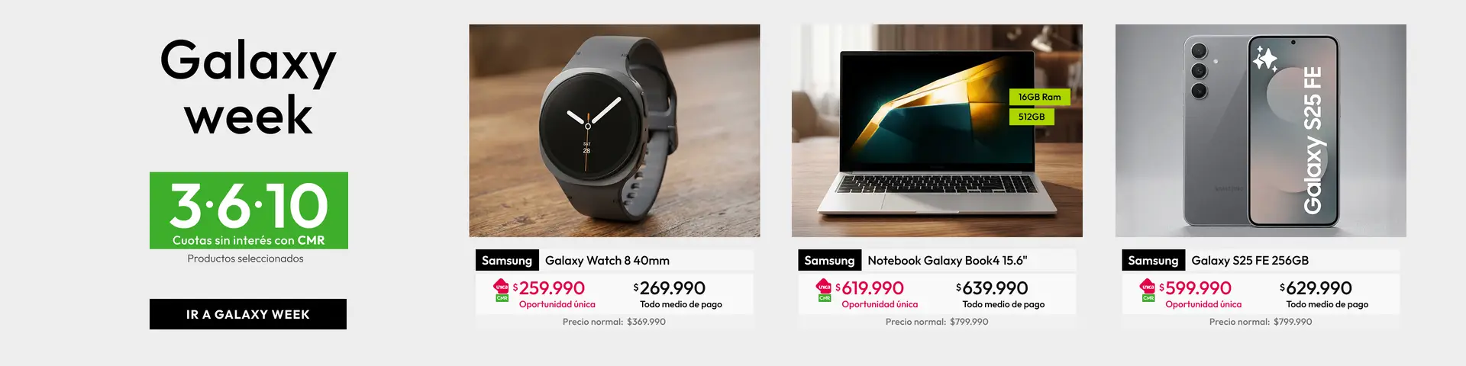Open the Galaxy Watch 8 40mm title
The width and height of the screenshot is (1466, 366).
pyautogui.click(x=607, y=260)
